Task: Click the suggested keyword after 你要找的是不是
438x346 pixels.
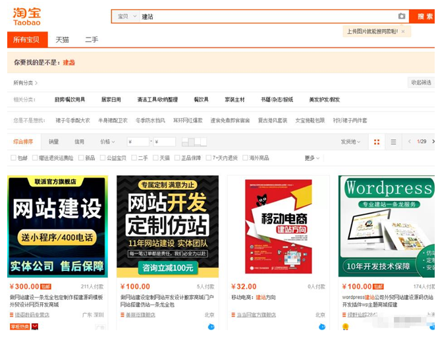Action: 68,63
